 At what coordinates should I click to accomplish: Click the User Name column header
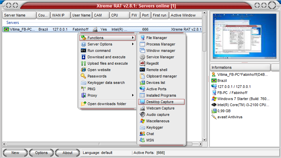81,15
